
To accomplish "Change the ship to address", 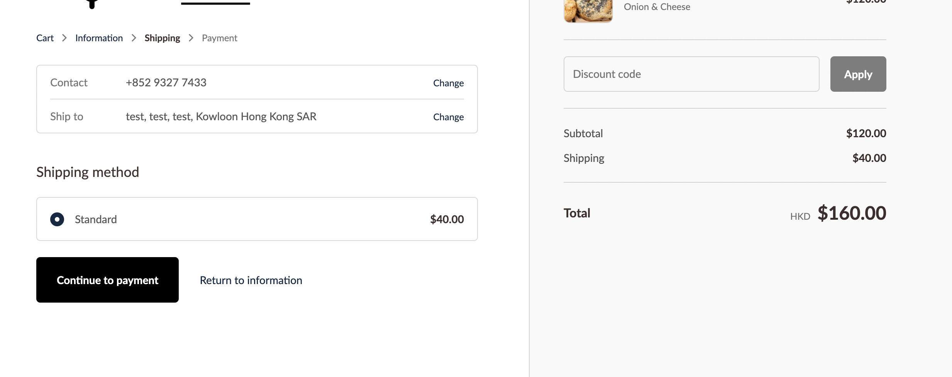I will [448, 117].
